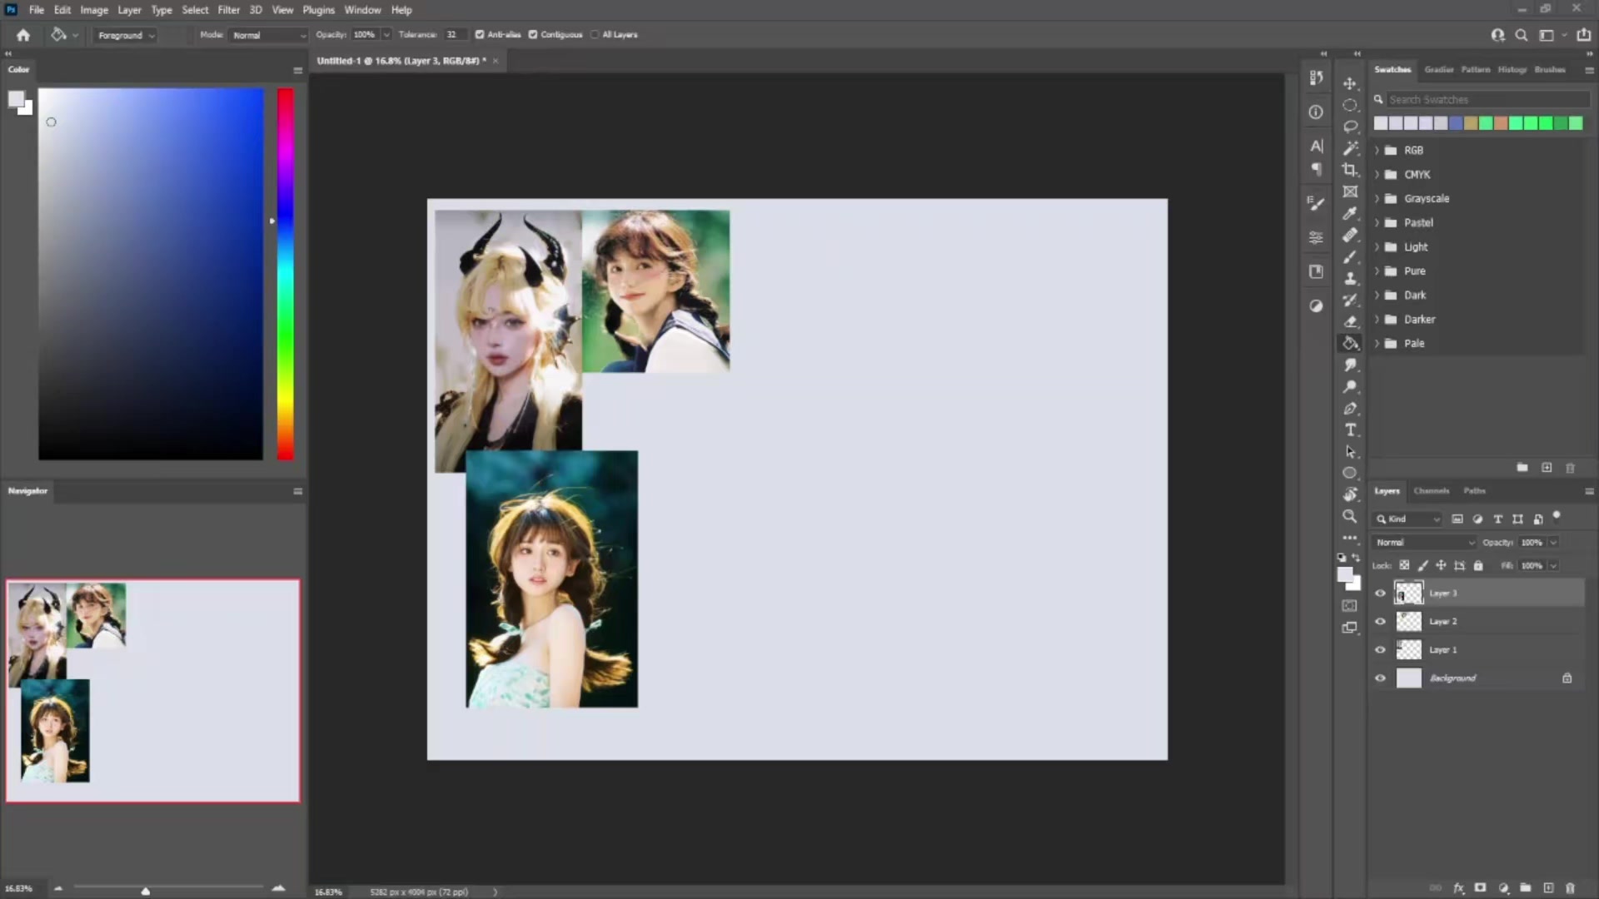Select the Elliptical Marquee tool
Viewport: 1599px width, 899px height.
[1350, 105]
